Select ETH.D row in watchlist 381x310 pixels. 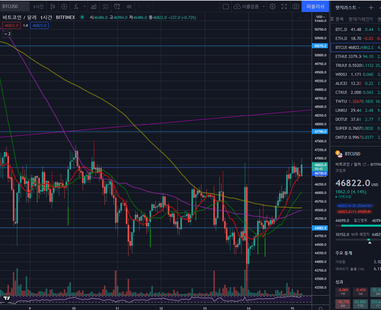[x=356, y=39]
